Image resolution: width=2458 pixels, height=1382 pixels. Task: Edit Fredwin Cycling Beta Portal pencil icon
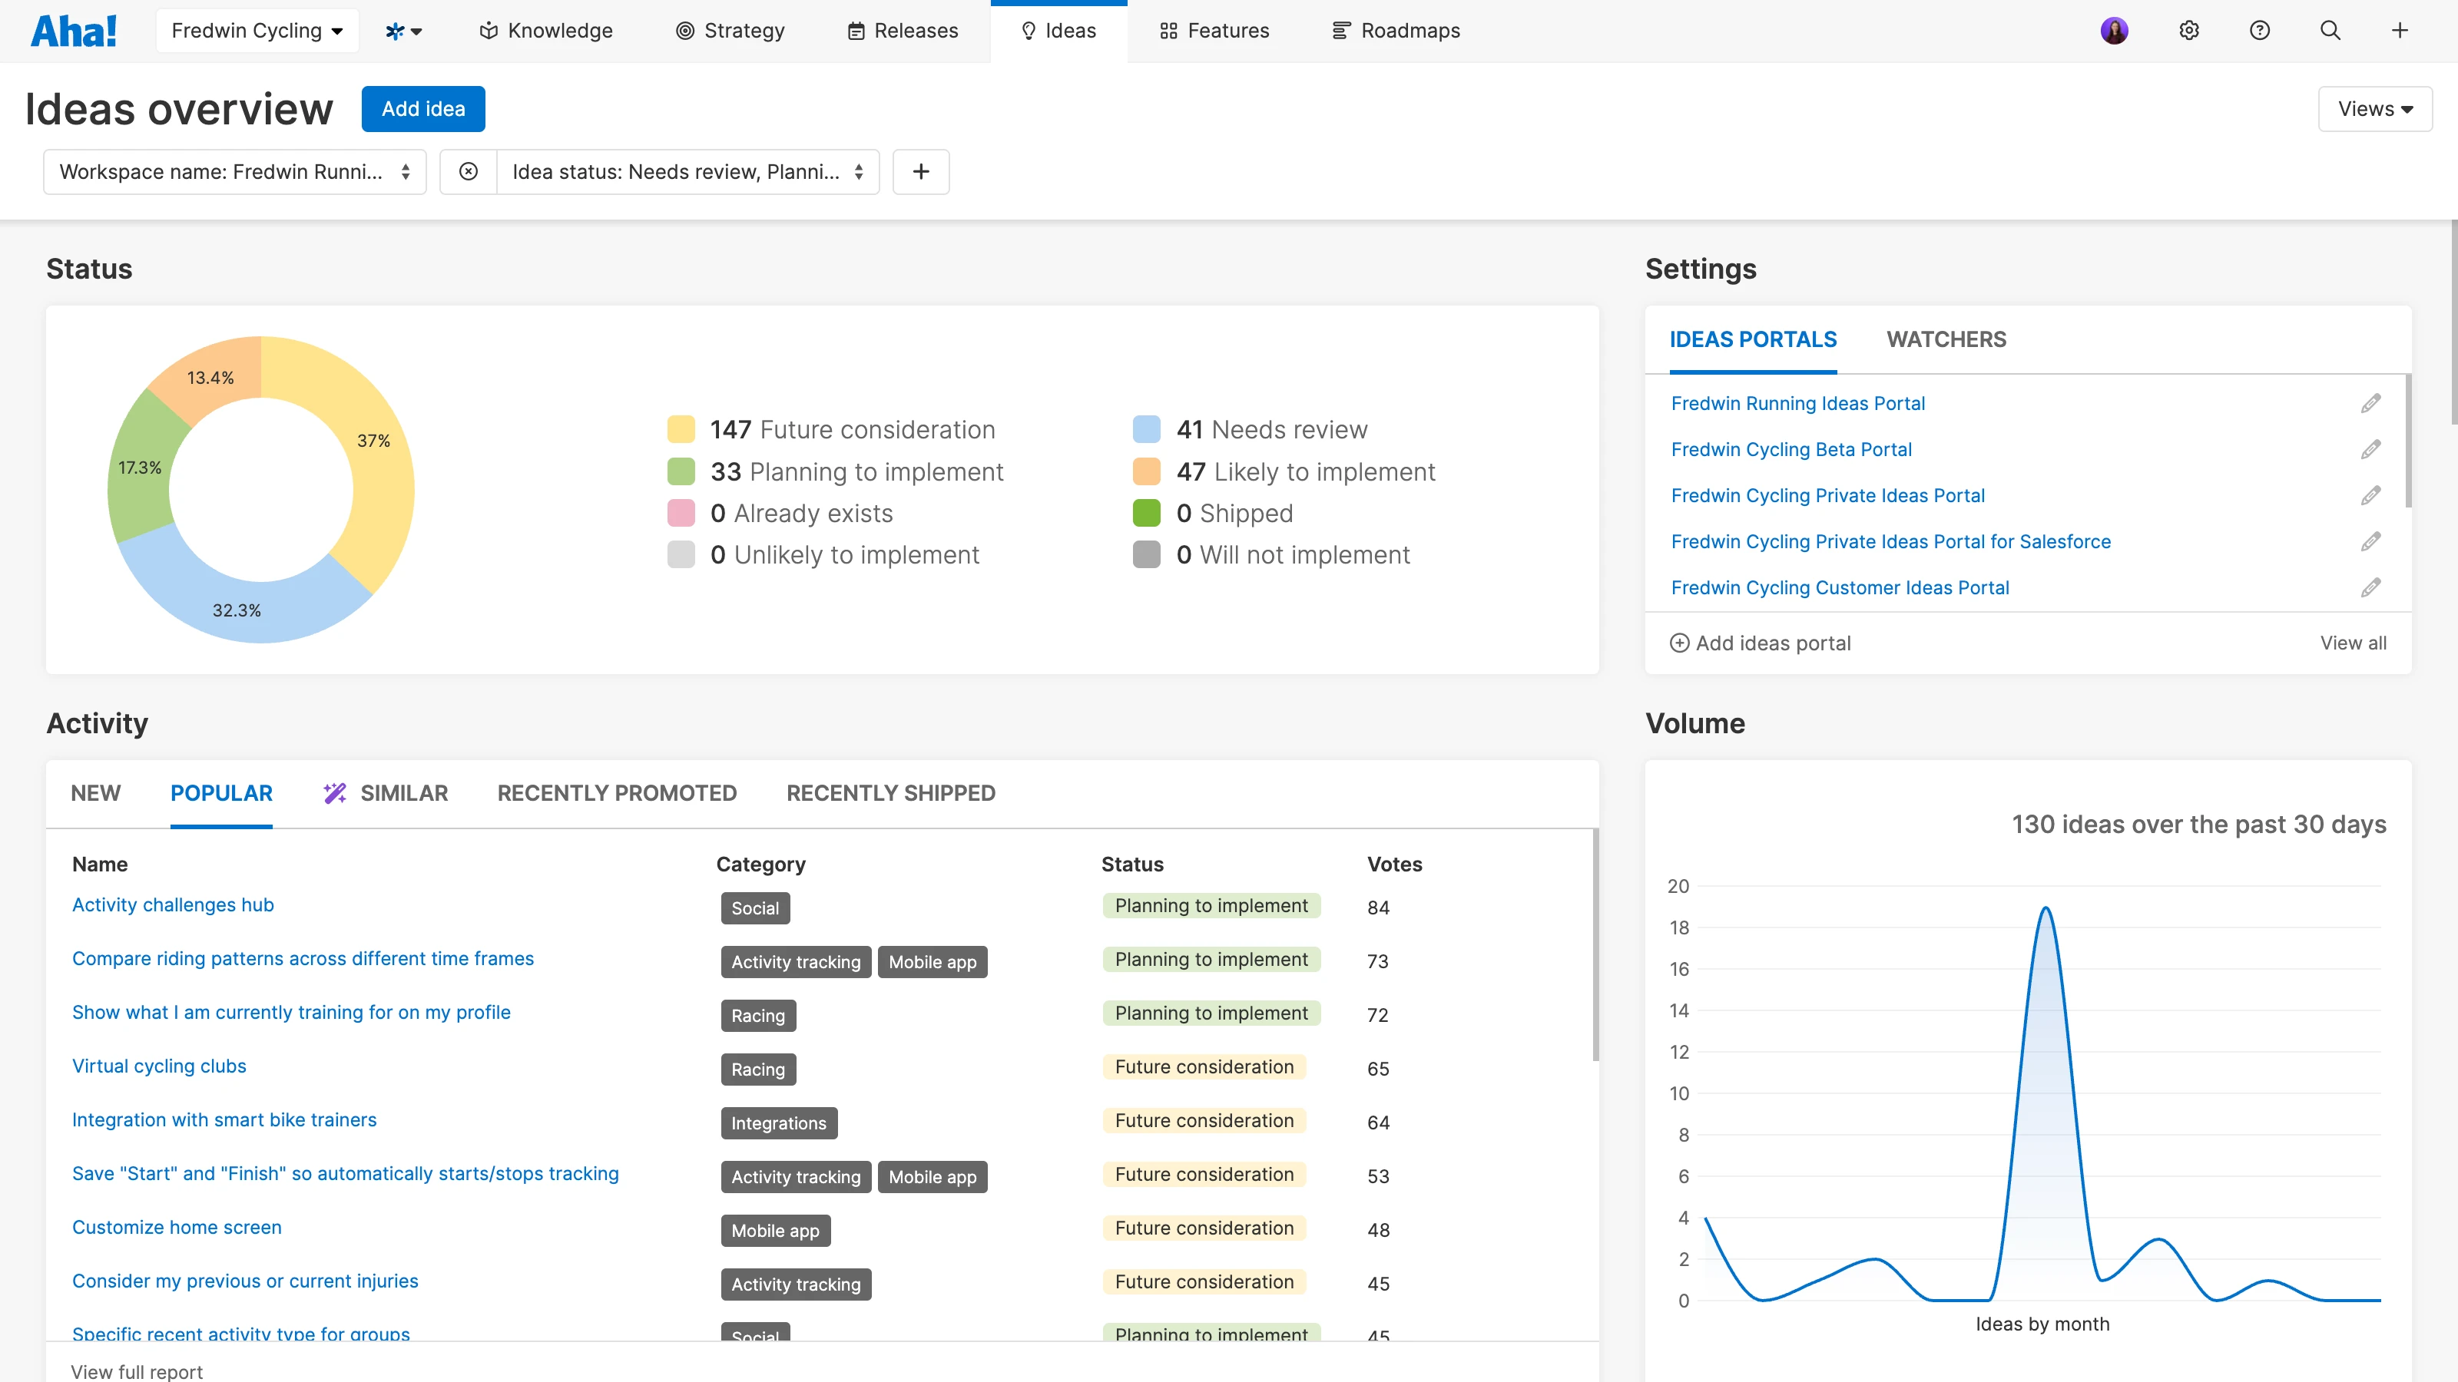(x=2370, y=449)
